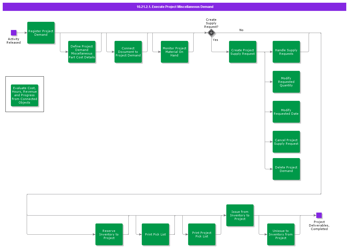Select Define Project Demand Miscellaneous Part Cost Details

click(82, 52)
